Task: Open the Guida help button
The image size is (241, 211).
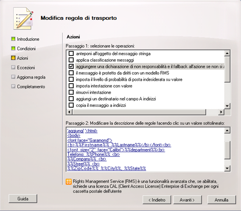Action: [23, 199]
